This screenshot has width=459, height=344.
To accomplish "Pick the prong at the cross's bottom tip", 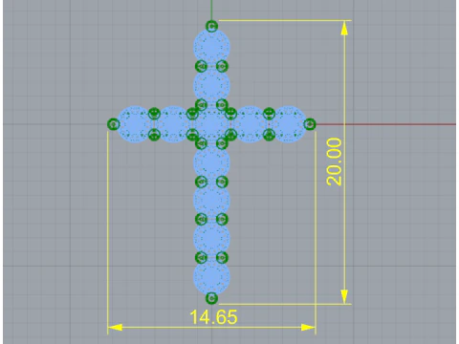I will pyautogui.click(x=211, y=298).
